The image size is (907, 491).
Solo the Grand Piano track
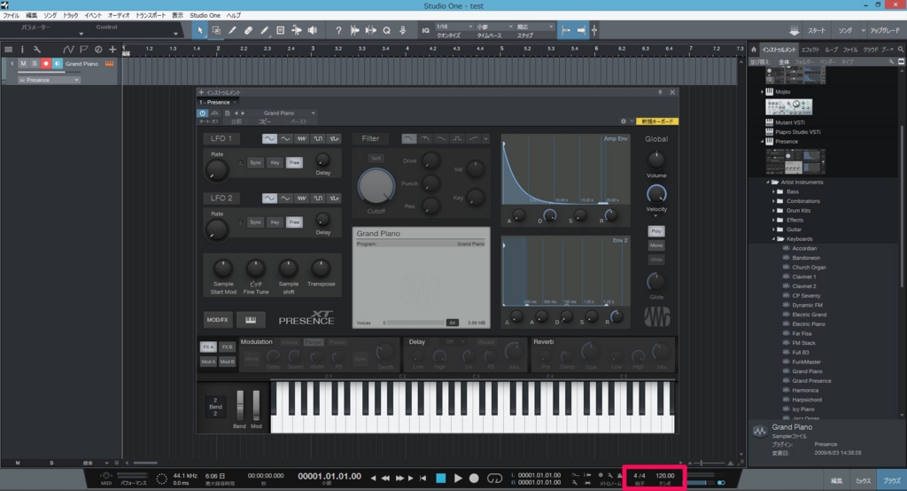point(35,64)
